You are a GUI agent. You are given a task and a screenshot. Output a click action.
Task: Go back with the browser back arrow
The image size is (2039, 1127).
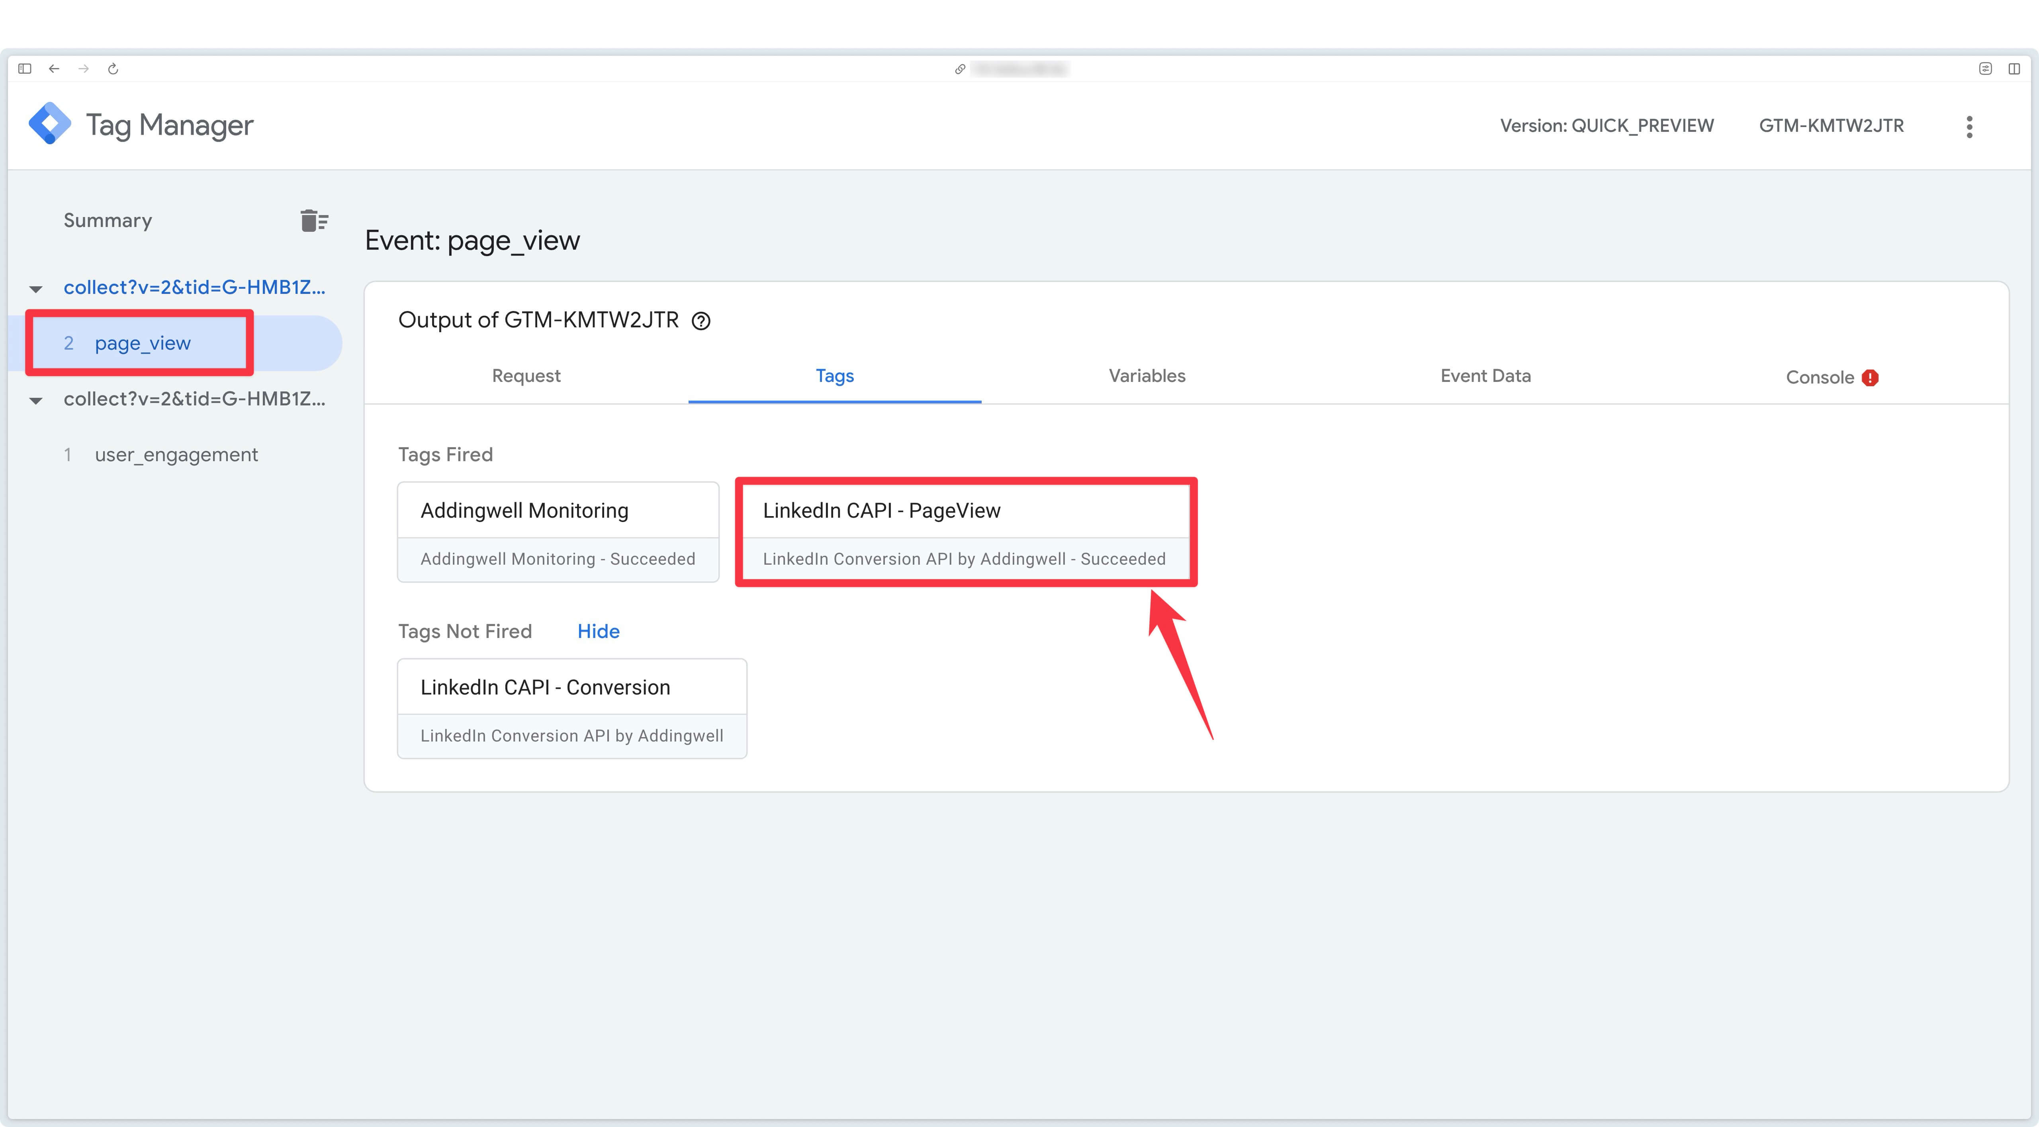tap(54, 69)
